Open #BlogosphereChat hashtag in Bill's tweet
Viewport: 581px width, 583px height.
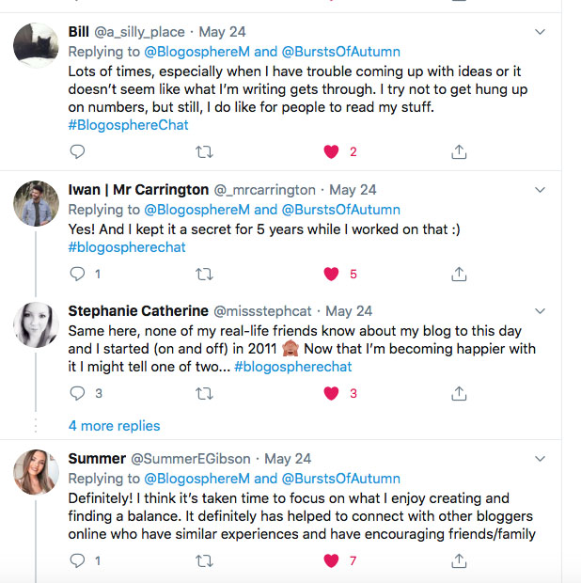[128, 125]
